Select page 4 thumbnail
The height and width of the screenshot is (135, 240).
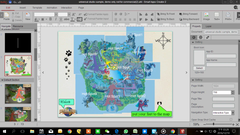click(18, 94)
